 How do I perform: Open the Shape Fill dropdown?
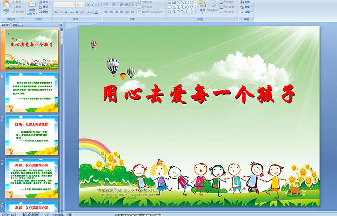click(227, 2)
